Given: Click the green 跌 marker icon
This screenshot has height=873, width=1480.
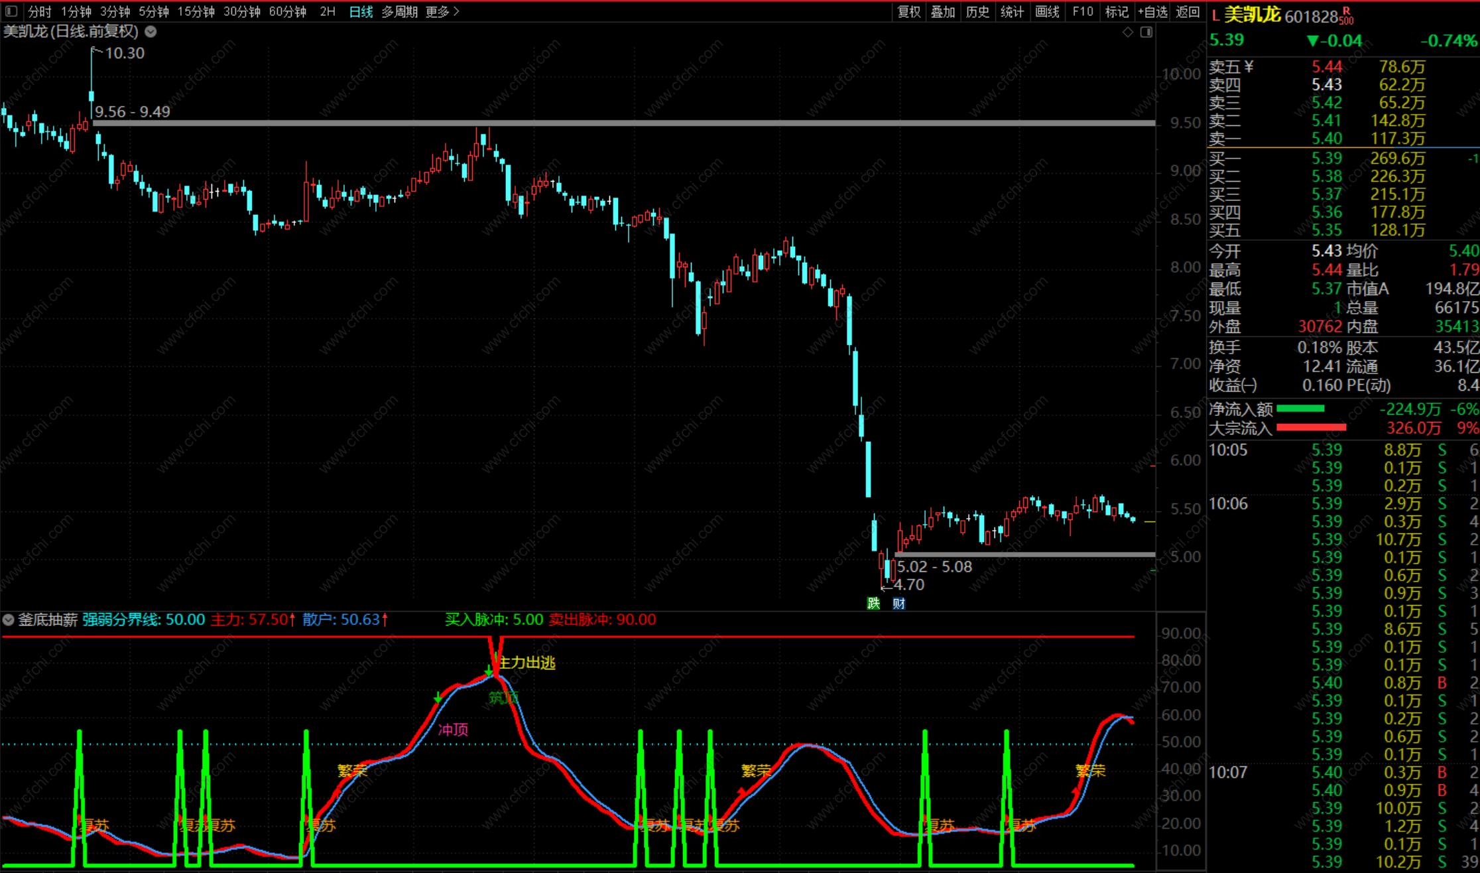Looking at the screenshot, I should [873, 603].
